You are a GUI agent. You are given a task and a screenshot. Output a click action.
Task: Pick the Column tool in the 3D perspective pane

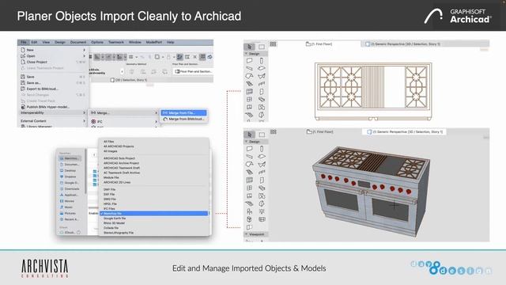[x=262, y=149]
